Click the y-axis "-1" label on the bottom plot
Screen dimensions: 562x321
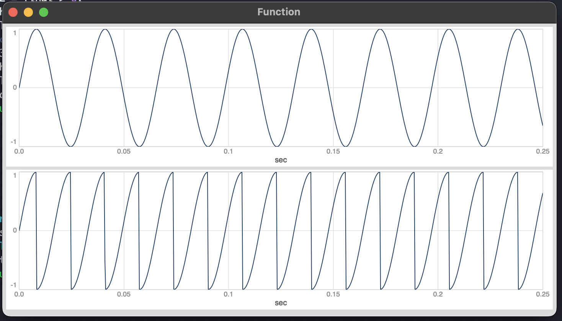(14, 285)
